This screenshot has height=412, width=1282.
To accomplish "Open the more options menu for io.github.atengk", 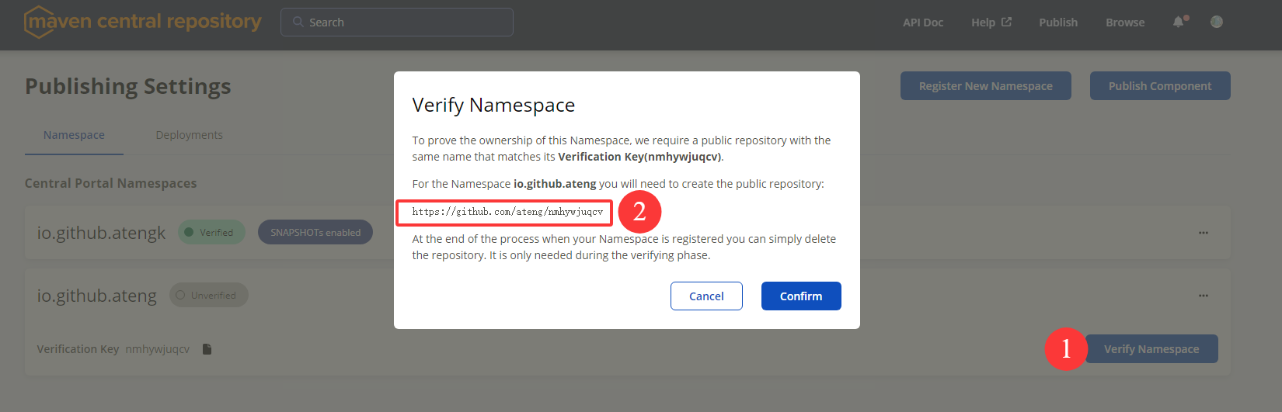I will click(x=1203, y=233).
